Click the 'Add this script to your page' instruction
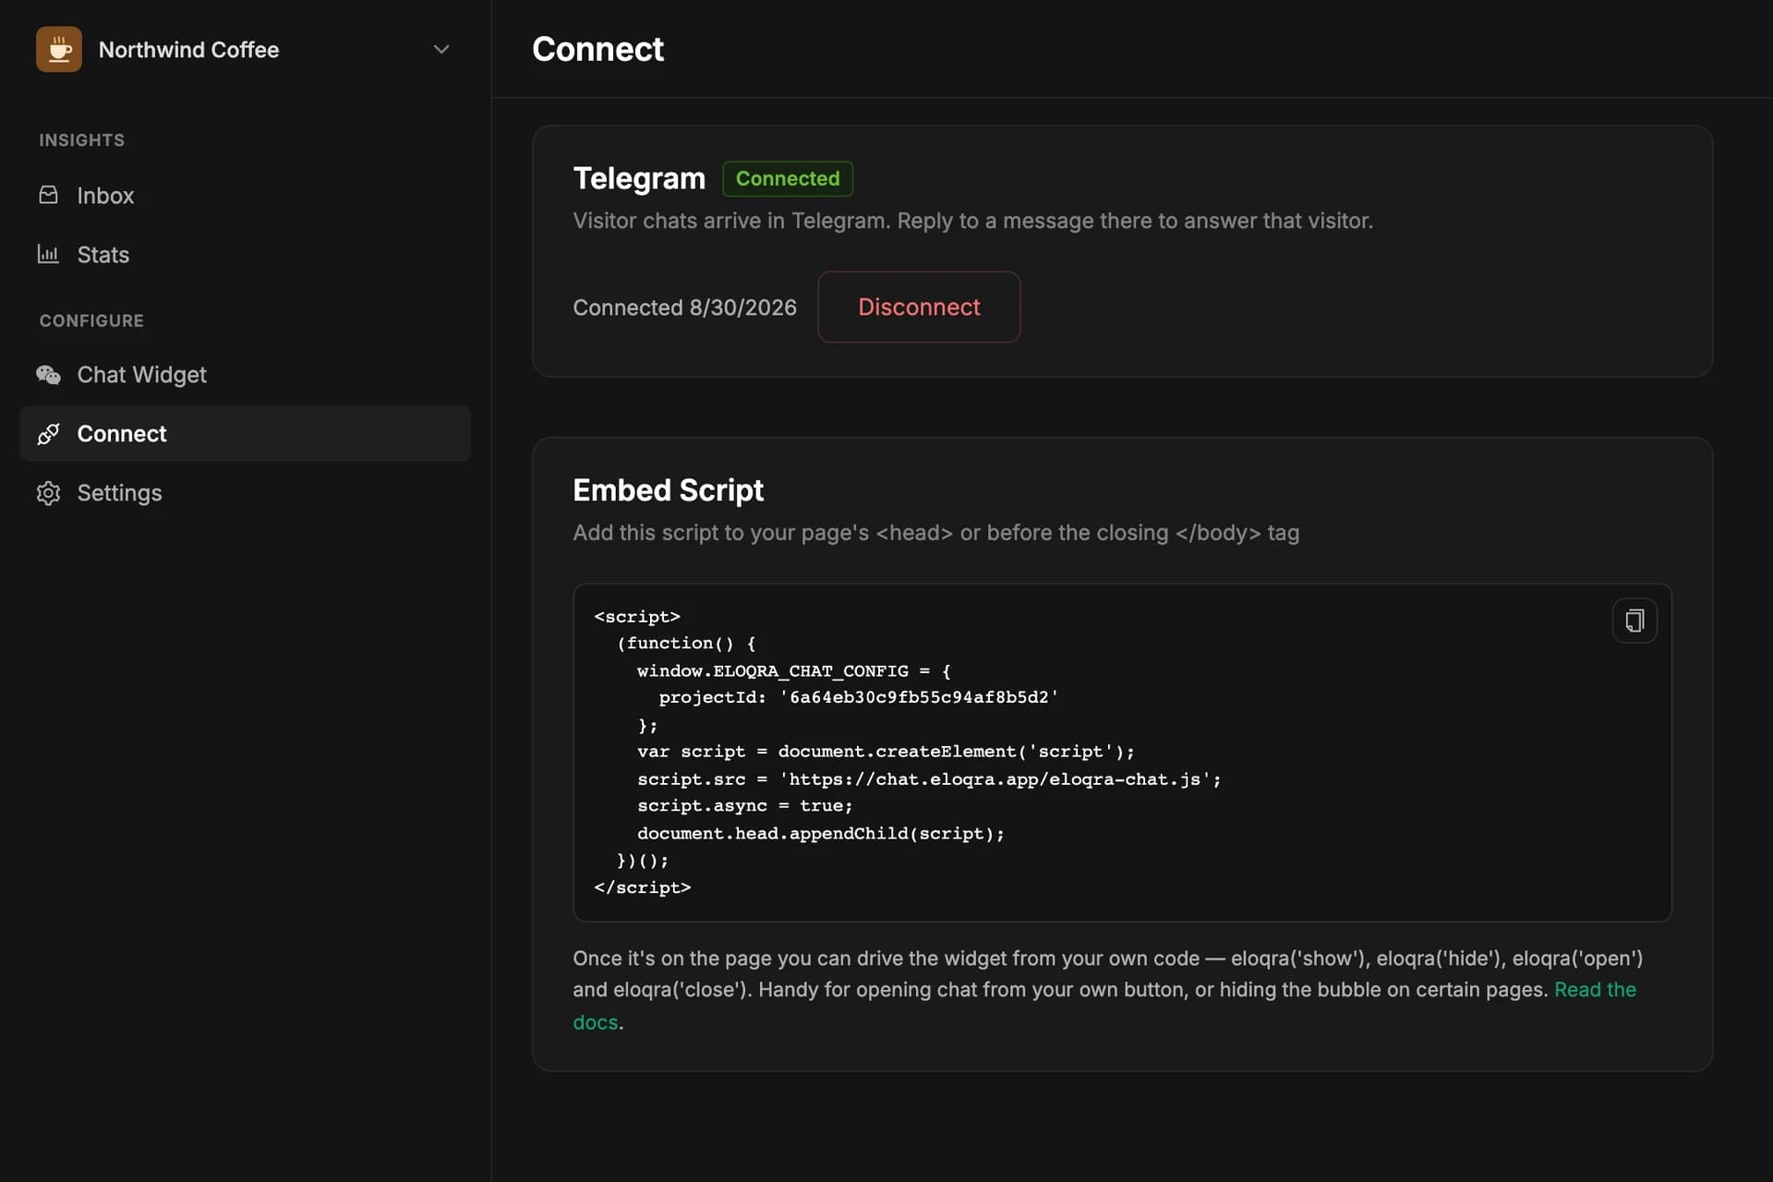1773x1182 pixels. (935, 533)
